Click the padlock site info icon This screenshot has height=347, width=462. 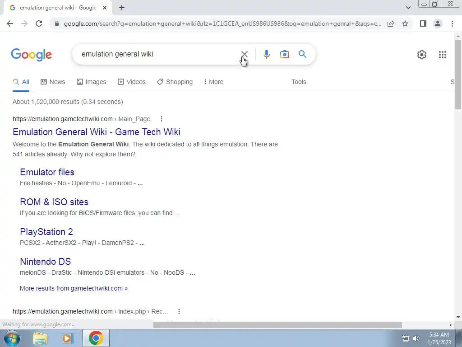click(57, 23)
